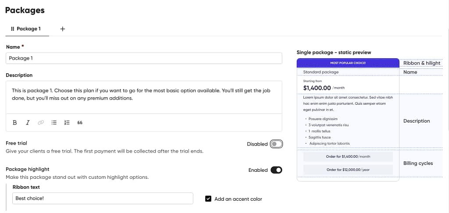Click the 'Starting from' text in preview

point(312,81)
